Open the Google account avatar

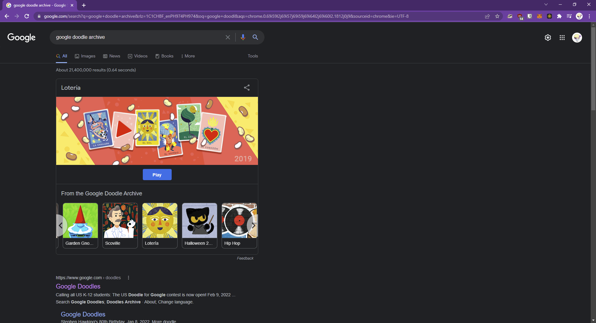tap(577, 38)
